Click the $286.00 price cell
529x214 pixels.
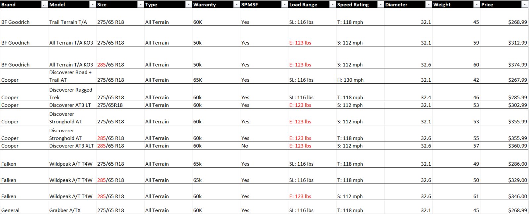tap(504, 158)
